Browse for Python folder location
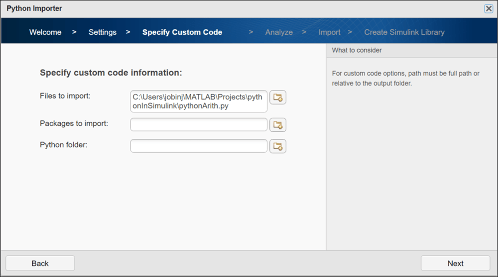498x277 pixels. [x=278, y=146]
